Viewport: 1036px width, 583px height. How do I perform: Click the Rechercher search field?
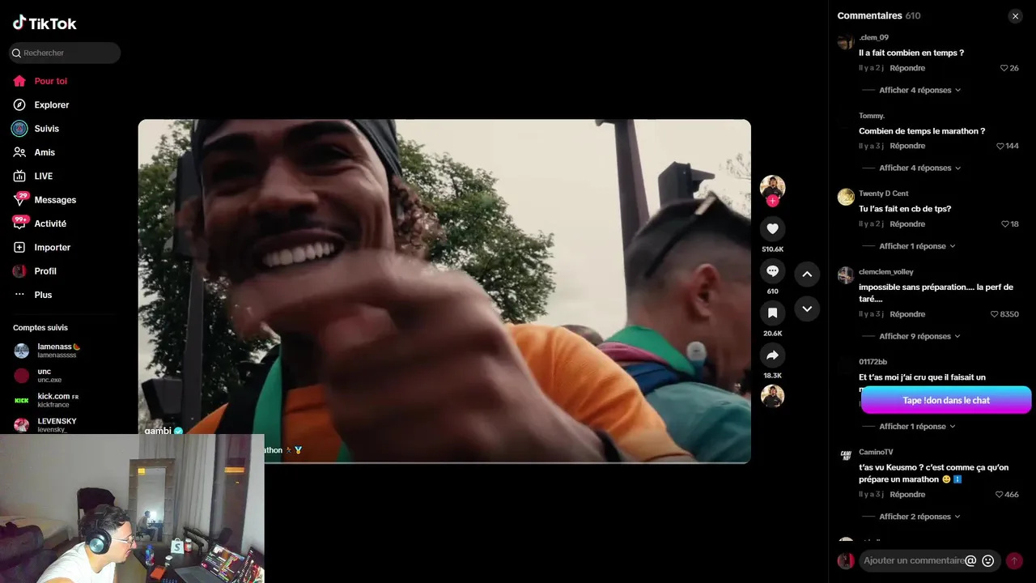(x=65, y=53)
